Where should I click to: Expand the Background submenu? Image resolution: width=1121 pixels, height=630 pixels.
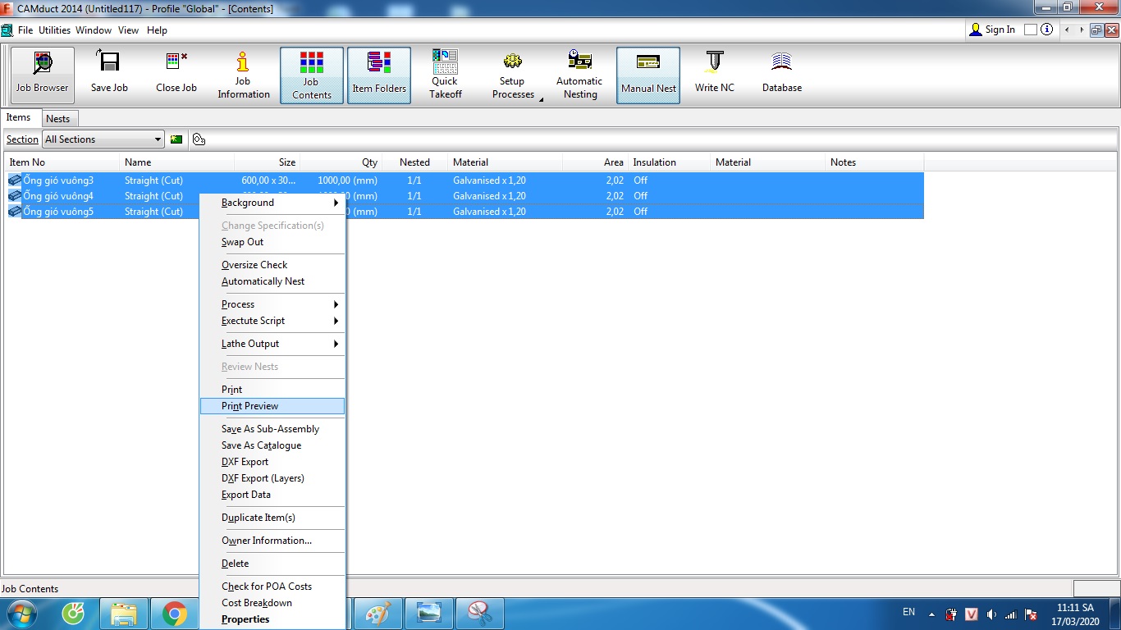point(272,203)
